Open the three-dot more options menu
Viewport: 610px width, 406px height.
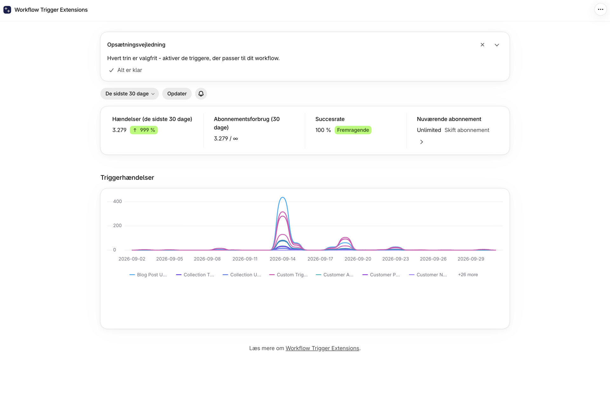(x=600, y=10)
